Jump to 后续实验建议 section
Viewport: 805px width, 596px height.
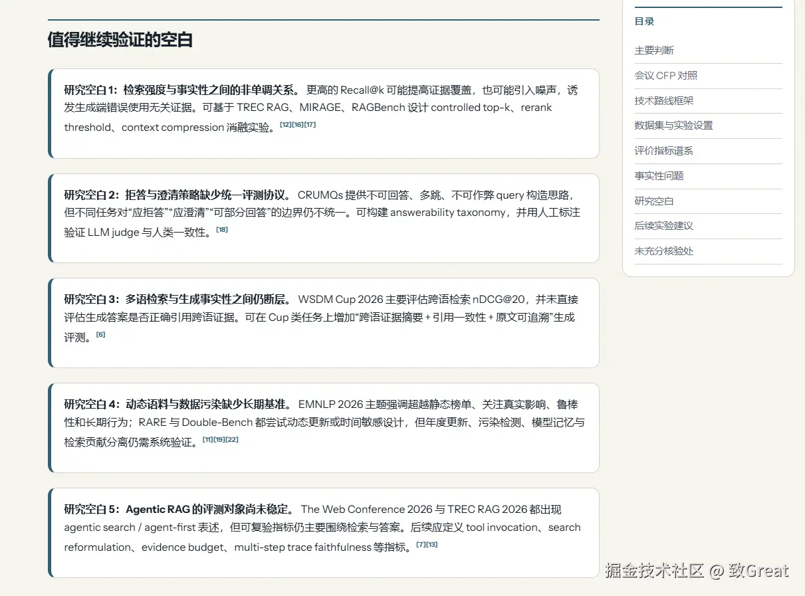pyautogui.click(x=664, y=226)
